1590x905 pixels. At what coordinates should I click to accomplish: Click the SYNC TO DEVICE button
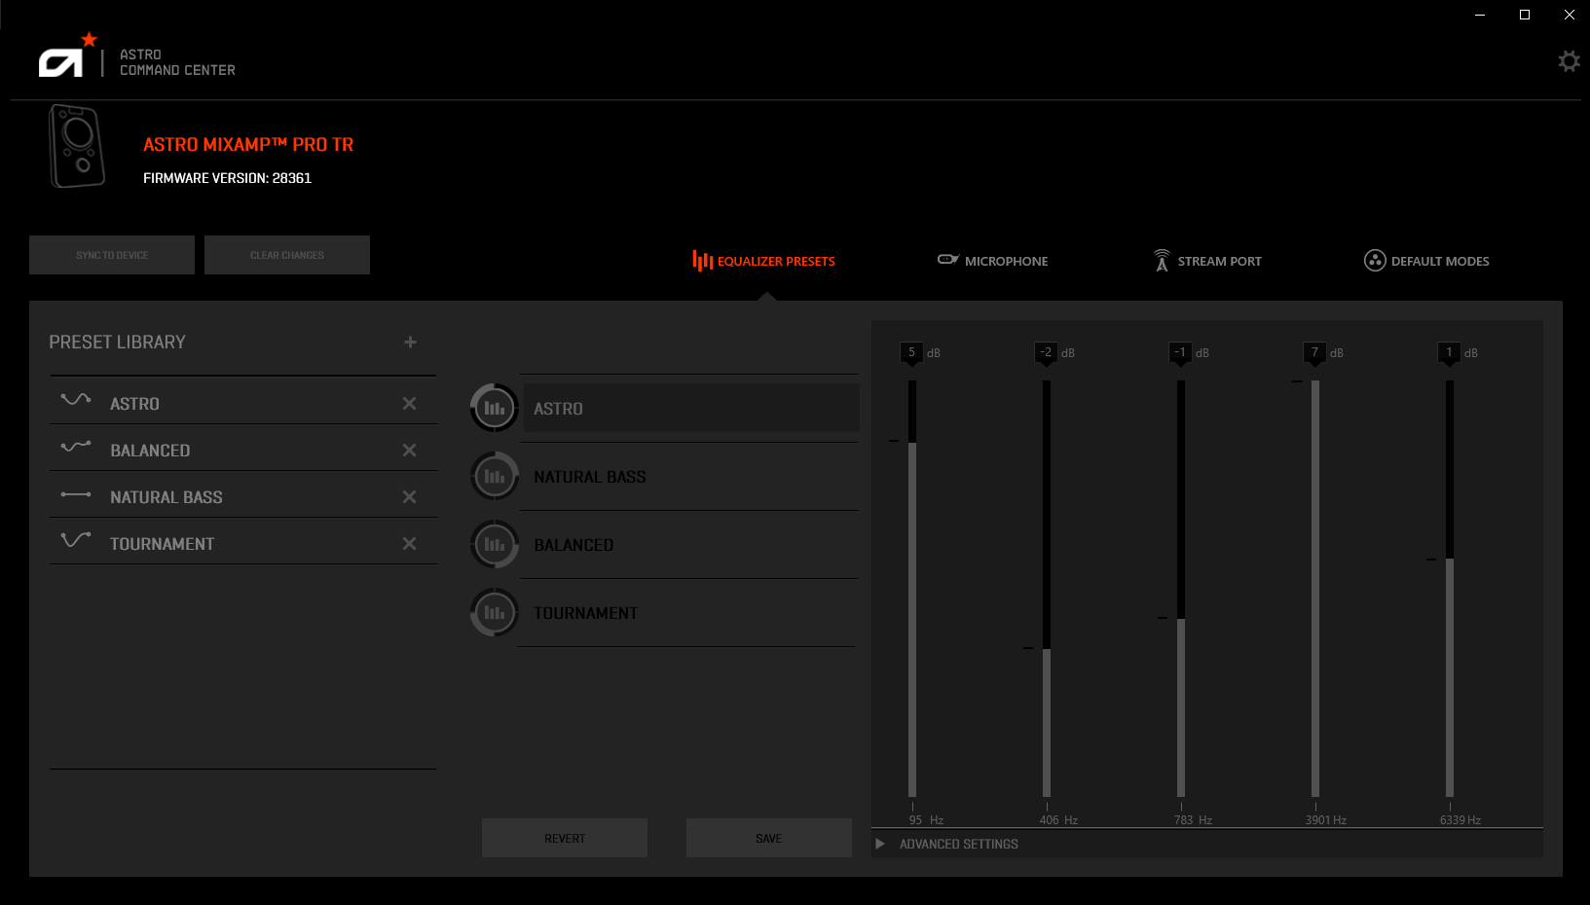(111, 254)
